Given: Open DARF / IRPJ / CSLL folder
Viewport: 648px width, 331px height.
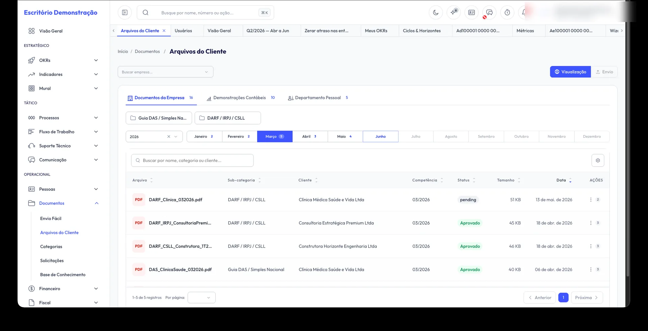Looking at the screenshot, I should [227, 118].
